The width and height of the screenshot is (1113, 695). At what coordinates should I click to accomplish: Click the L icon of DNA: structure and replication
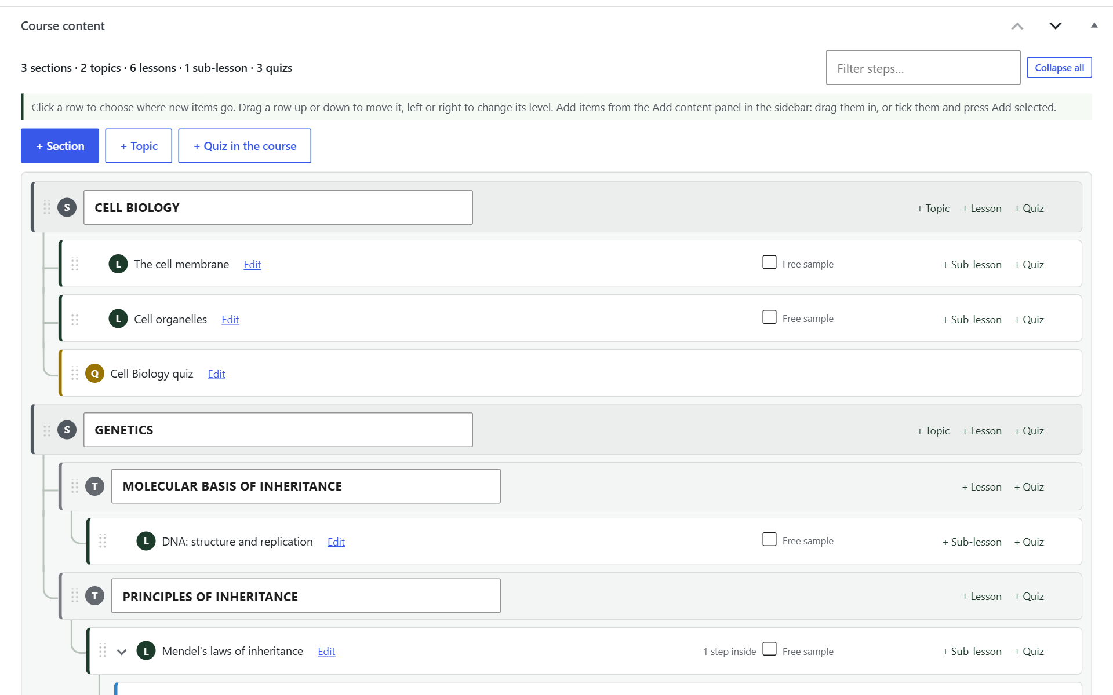[146, 541]
